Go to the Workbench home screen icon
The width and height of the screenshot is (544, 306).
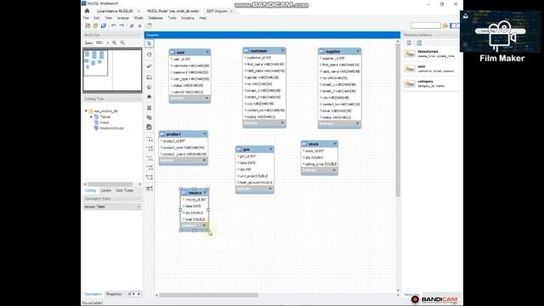click(x=87, y=11)
